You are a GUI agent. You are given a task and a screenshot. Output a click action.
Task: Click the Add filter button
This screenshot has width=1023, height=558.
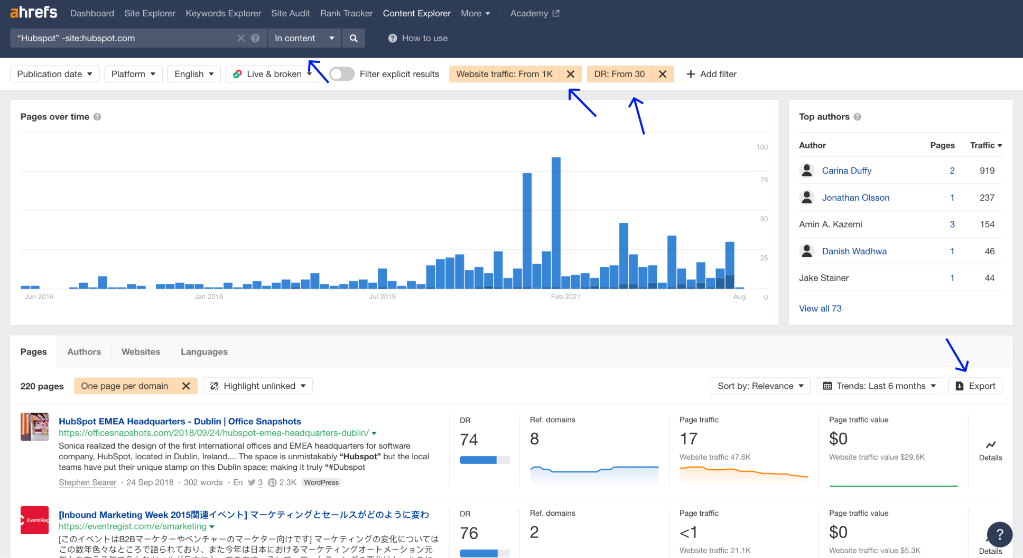point(711,74)
